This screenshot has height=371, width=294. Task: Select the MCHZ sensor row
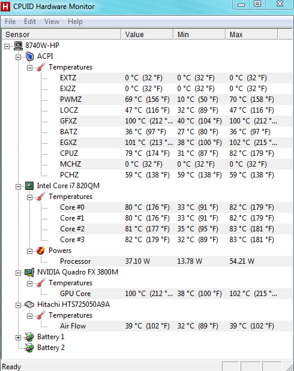[x=175, y=164]
